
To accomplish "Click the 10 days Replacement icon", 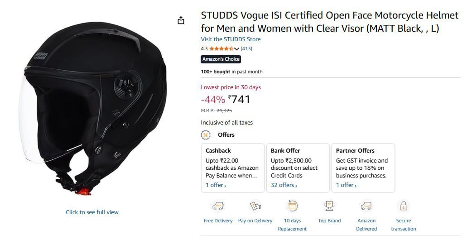I will click(x=292, y=206).
